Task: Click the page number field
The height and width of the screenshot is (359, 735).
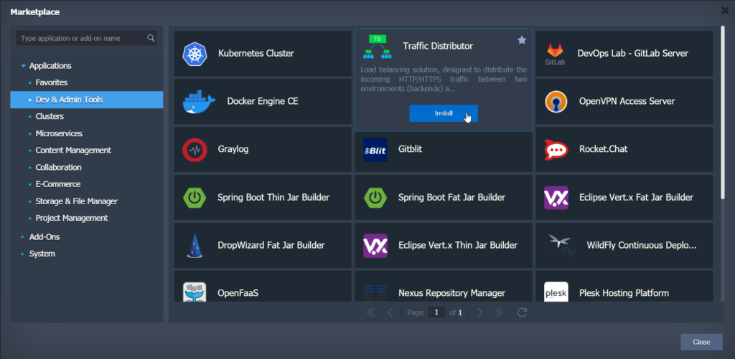Action: point(436,312)
